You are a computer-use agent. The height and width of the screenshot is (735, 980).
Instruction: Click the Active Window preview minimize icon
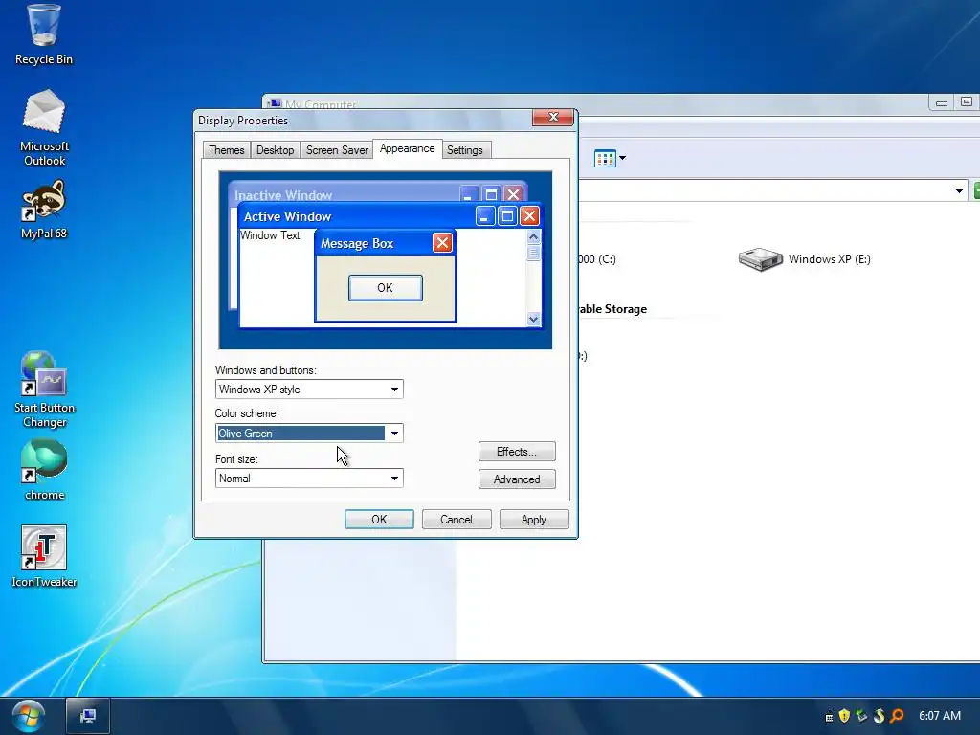[485, 216]
